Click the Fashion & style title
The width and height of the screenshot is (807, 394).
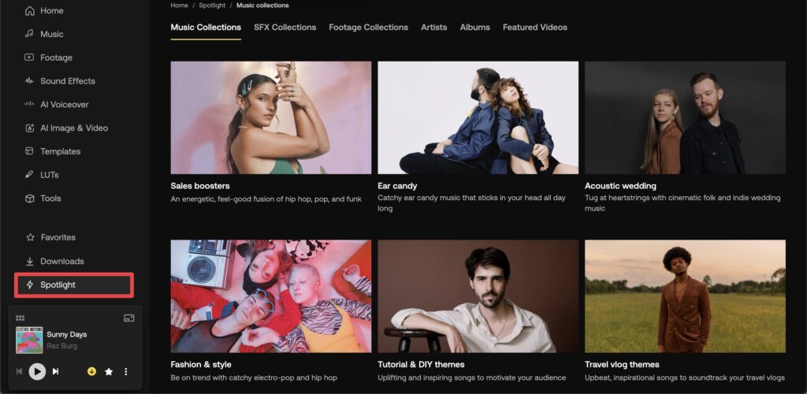click(201, 365)
